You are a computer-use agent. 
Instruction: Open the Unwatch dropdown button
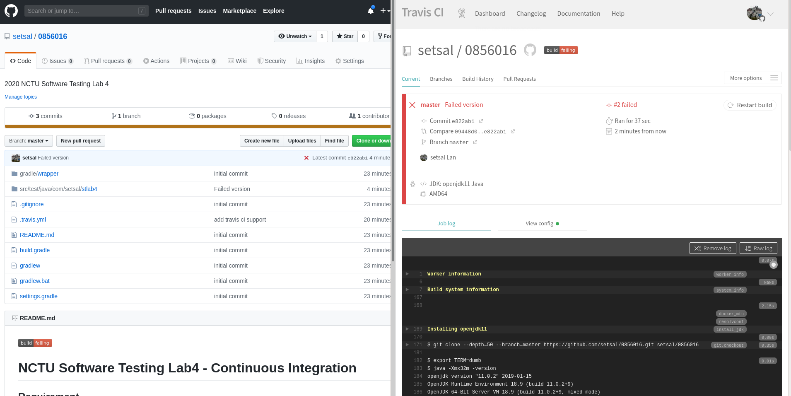(x=295, y=36)
